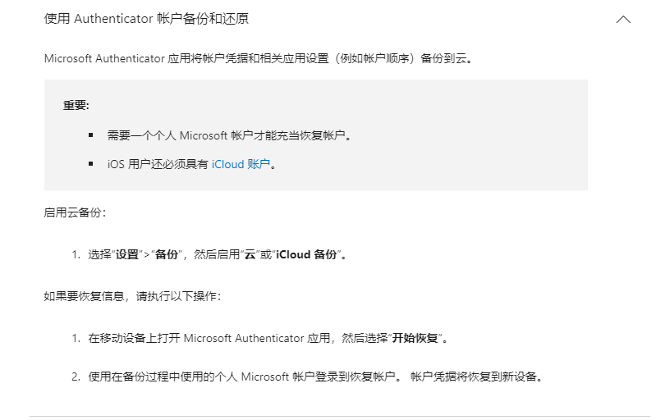The width and height of the screenshot is (670, 420).
Task: Click the line 如果要恢复信息，请执行以下操作
Action: (x=132, y=296)
